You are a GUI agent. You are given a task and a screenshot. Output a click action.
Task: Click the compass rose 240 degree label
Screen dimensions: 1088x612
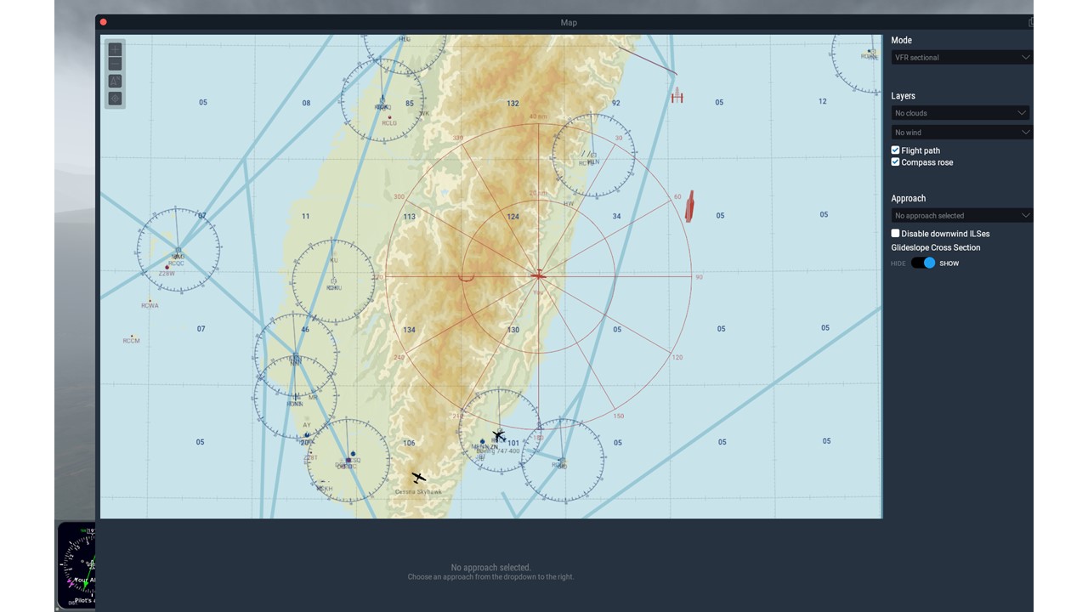click(399, 357)
